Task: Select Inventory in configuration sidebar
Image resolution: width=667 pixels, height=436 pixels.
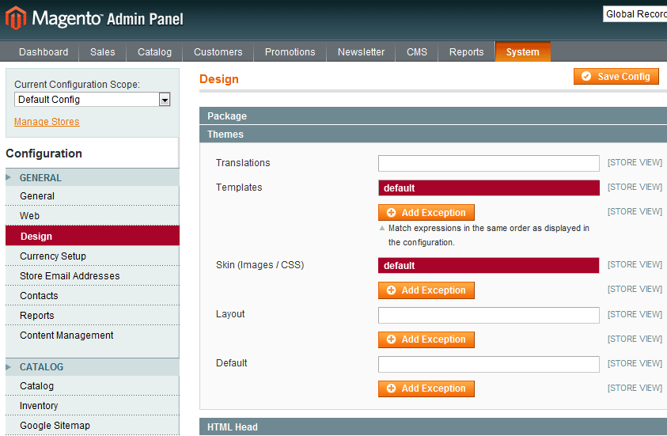Action: [x=93, y=406]
